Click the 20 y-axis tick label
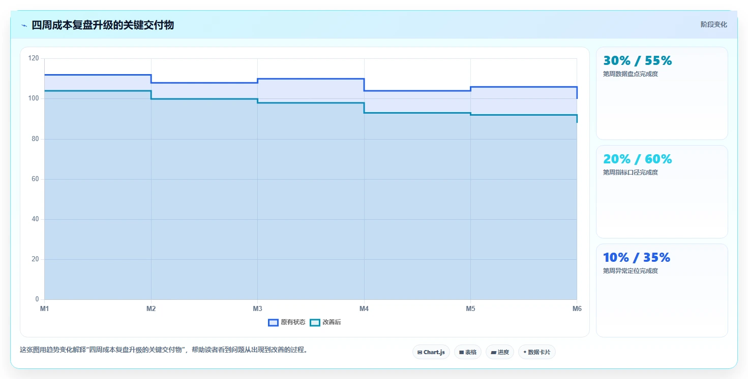Viewport: 748px width, 379px height. (35, 259)
